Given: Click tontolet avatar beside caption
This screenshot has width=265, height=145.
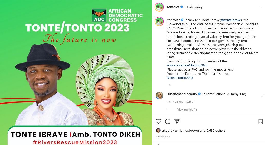Looking at the screenshot, I should click(159, 21).
